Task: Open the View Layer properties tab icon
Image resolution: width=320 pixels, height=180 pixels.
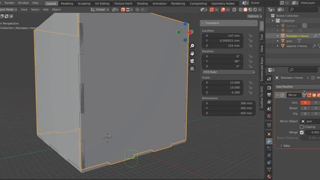Action: pyautogui.click(x=269, y=102)
